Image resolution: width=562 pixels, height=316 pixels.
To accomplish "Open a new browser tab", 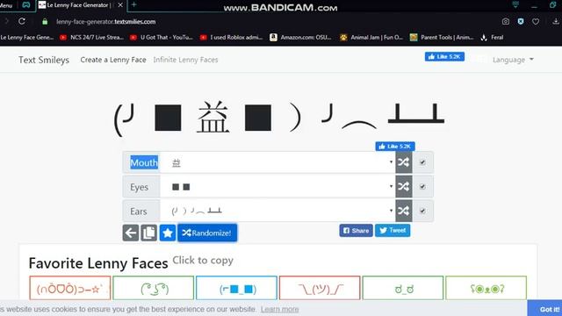I will tap(134, 4).
